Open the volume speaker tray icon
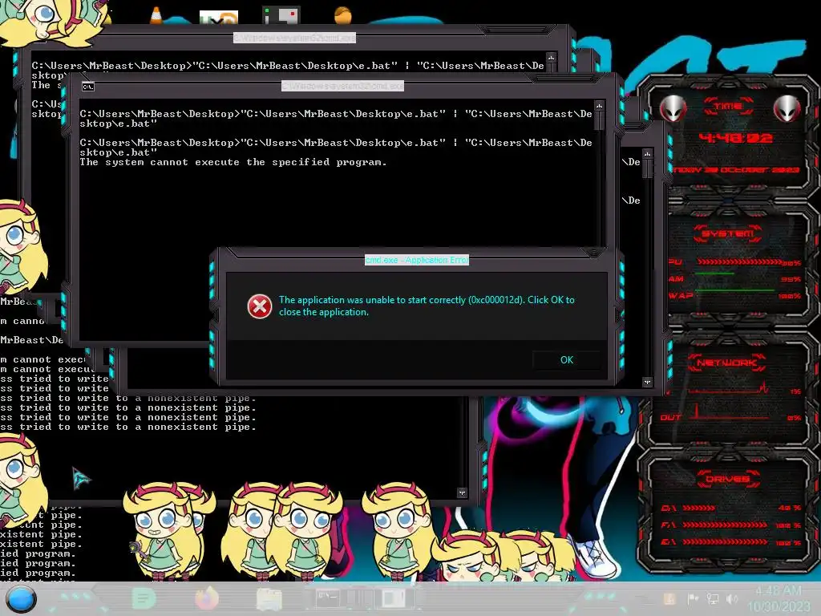Viewport: 821px width, 616px height. [732, 598]
